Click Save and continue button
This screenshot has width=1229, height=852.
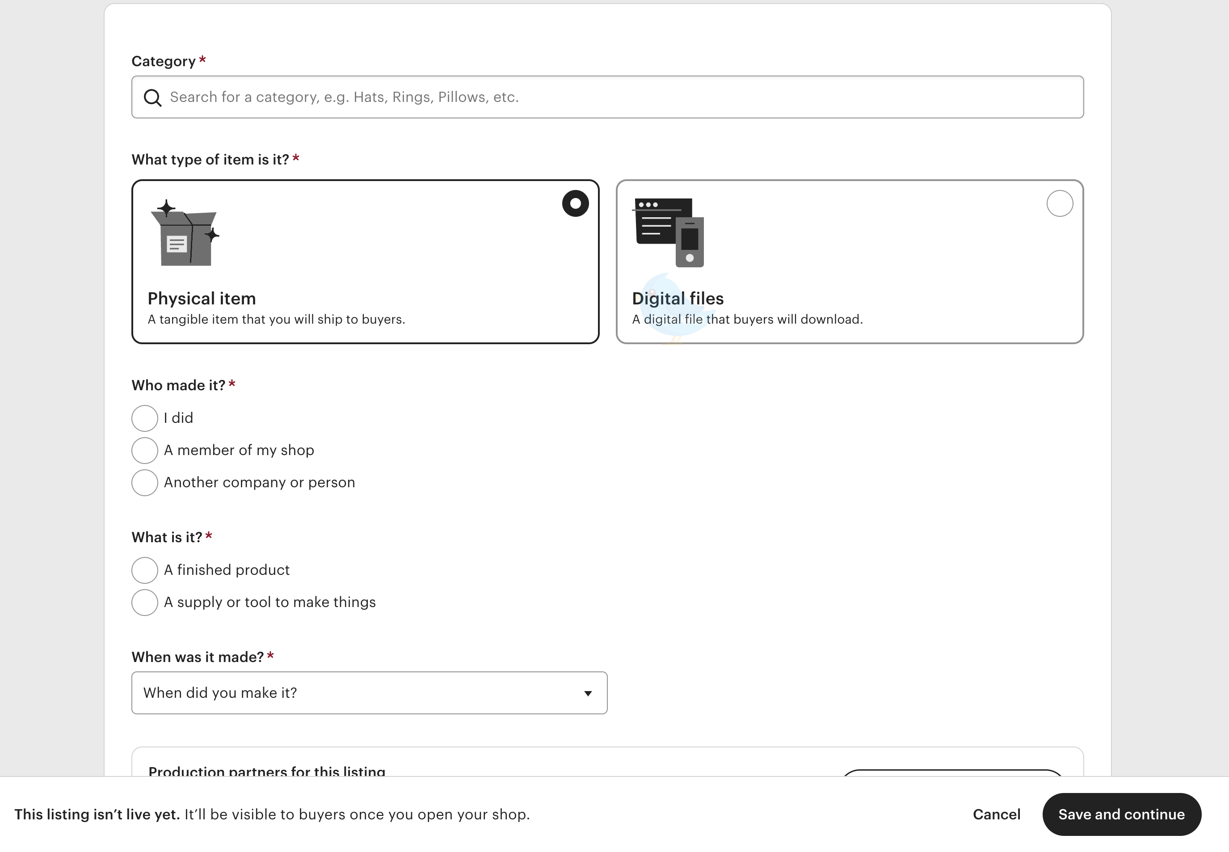click(1121, 814)
